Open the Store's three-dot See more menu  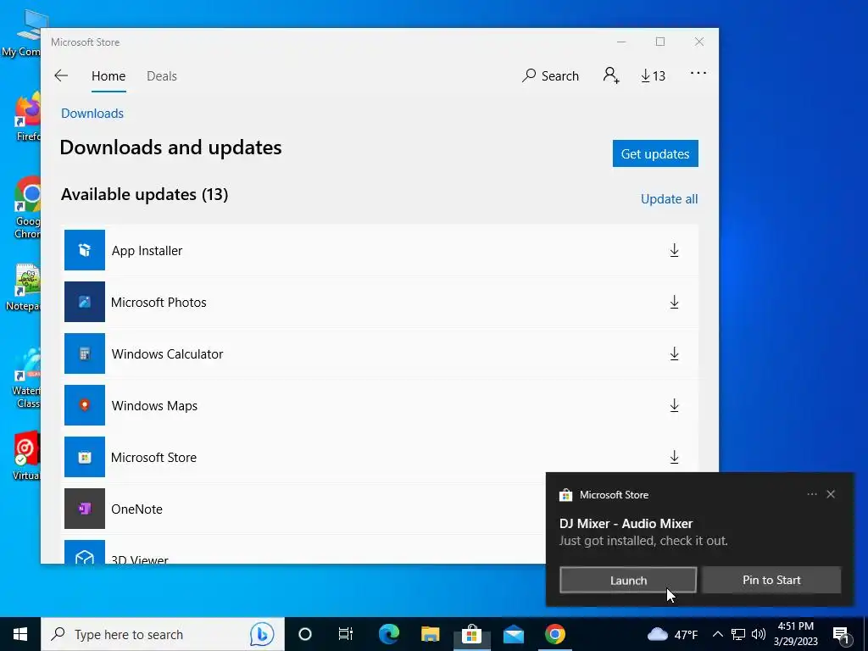698,73
